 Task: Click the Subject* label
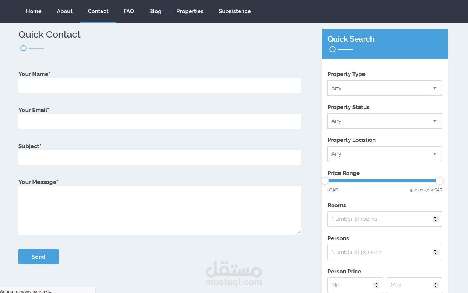tap(30, 146)
